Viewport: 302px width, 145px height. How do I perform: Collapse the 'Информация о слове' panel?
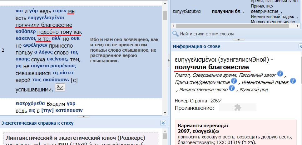pos(300,46)
